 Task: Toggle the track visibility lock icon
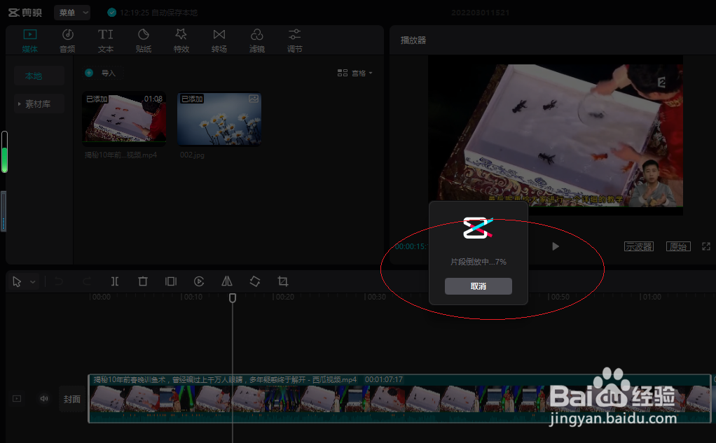17,399
